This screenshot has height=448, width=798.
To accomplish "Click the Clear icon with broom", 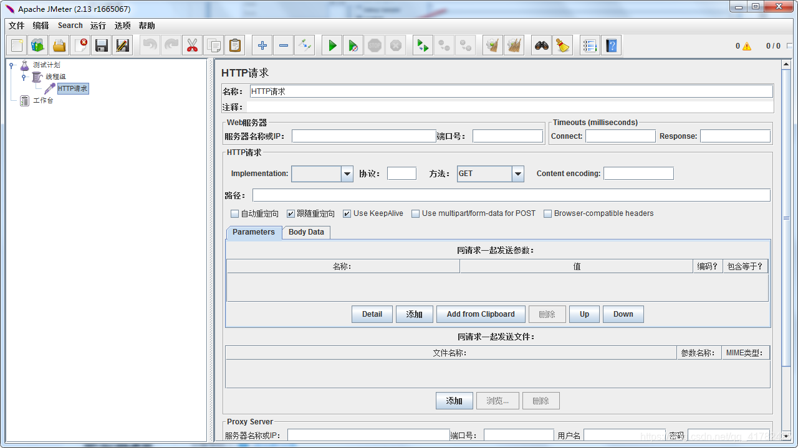I will pos(493,45).
